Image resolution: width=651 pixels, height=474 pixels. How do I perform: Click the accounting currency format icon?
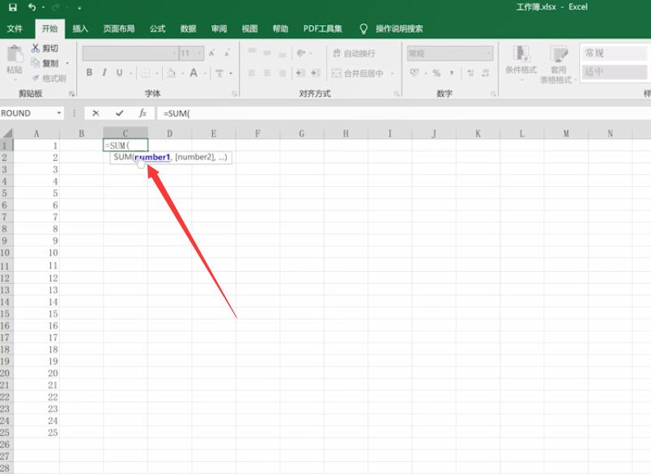[x=415, y=73]
